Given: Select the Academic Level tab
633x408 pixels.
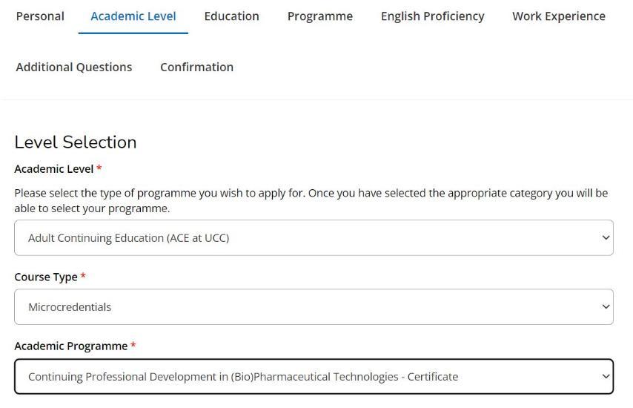Looking at the screenshot, I should coord(133,16).
